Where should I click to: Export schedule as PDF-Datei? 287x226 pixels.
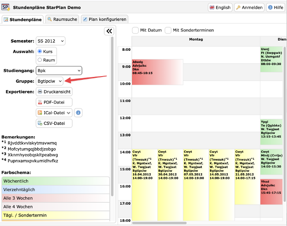tap(54, 102)
